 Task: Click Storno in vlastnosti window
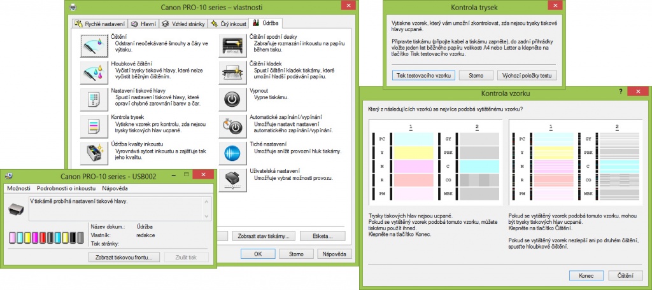[296, 254]
